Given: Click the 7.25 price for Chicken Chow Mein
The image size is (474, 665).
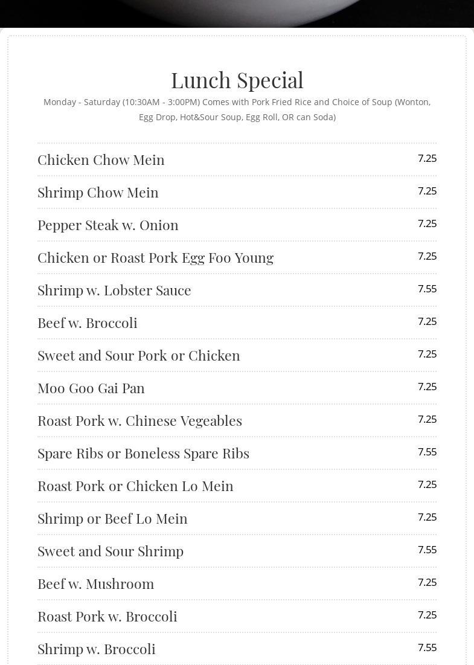Looking at the screenshot, I should 427,158.
